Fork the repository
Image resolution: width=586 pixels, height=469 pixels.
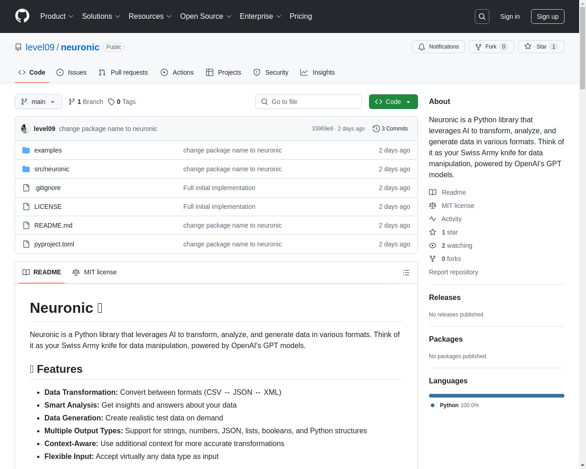click(492, 47)
